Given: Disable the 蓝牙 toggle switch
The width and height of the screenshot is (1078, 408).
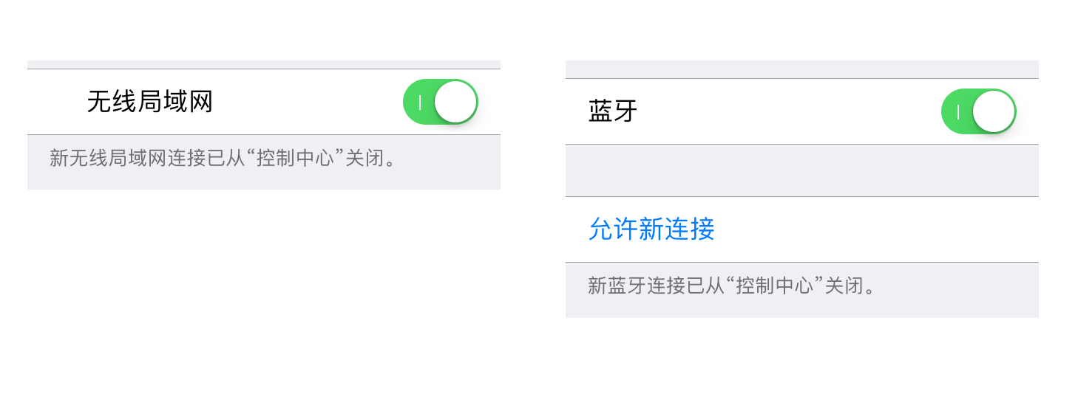Looking at the screenshot, I should pos(978,111).
